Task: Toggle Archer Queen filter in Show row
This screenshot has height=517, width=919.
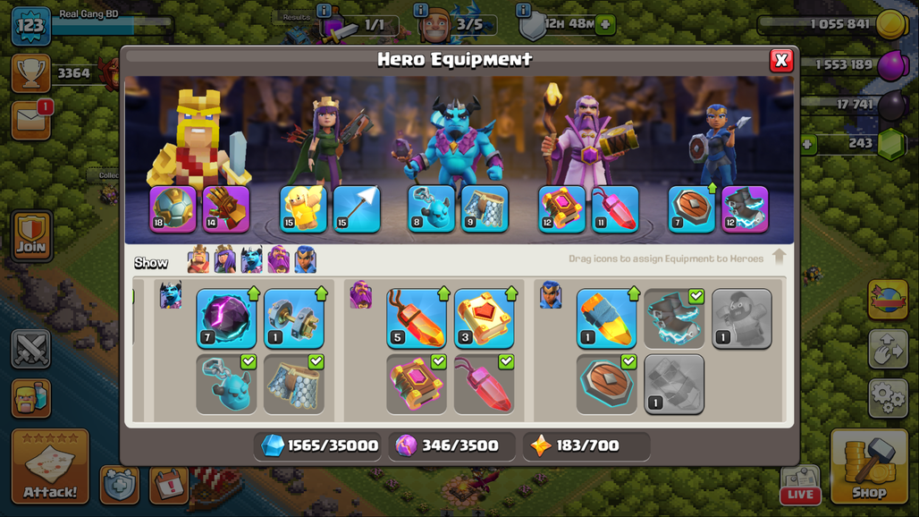Action: (x=225, y=259)
